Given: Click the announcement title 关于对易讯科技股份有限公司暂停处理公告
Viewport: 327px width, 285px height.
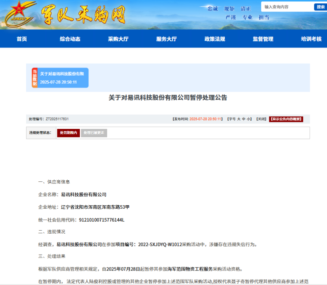Looking at the screenshot, I should (168, 98).
